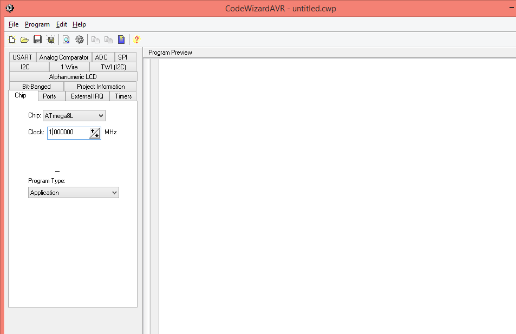
Task: Expand the Program Type Application dropdown
Action: (74, 193)
